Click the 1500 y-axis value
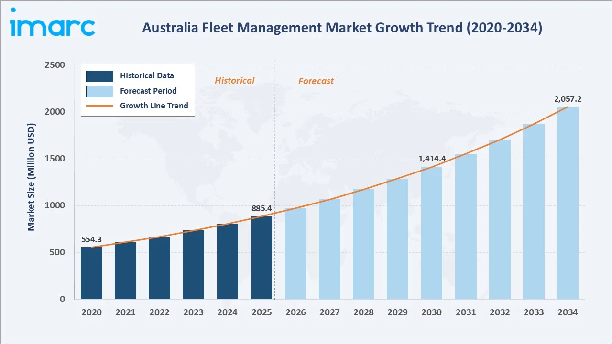The width and height of the screenshot is (612, 344). (55, 159)
